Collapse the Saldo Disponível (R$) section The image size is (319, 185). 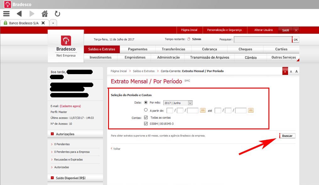[x=52, y=178]
